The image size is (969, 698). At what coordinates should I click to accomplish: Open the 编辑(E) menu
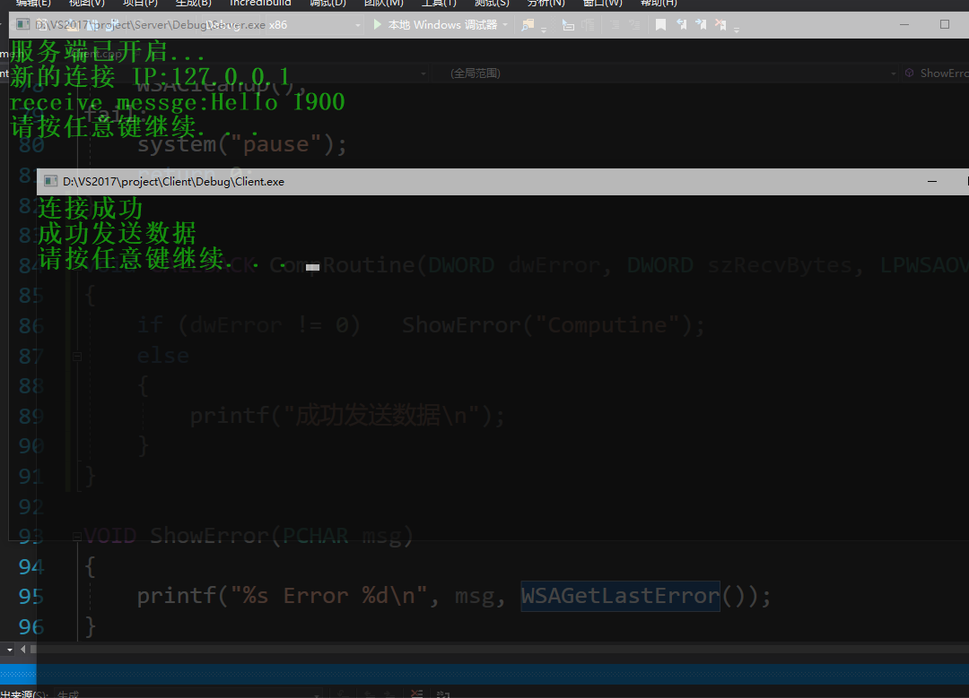(x=33, y=3)
